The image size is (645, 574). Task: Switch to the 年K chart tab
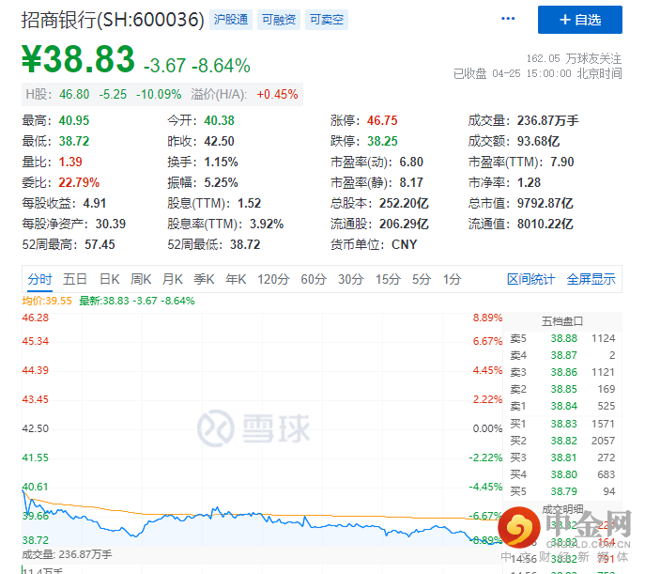pyautogui.click(x=236, y=279)
